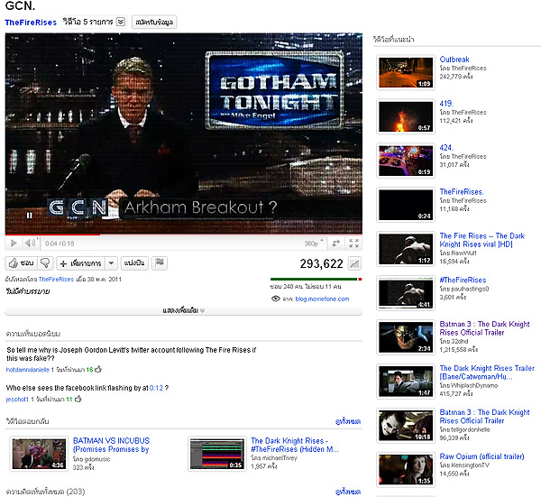Open the 424. video thumbnail

click(x=406, y=161)
